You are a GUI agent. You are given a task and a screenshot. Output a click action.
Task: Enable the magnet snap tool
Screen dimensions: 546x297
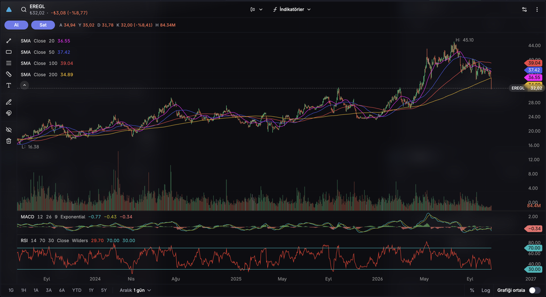pos(9,113)
